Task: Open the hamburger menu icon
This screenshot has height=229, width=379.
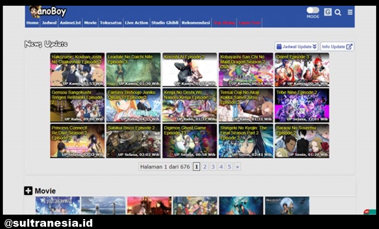Action: (350, 12)
